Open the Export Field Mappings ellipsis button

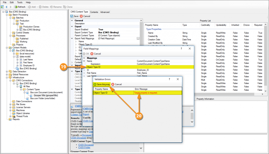138,38
